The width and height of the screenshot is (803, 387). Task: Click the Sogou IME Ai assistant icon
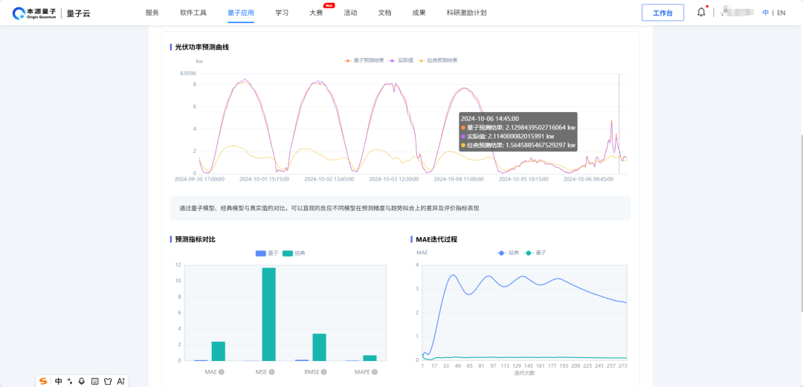(121, 381)
